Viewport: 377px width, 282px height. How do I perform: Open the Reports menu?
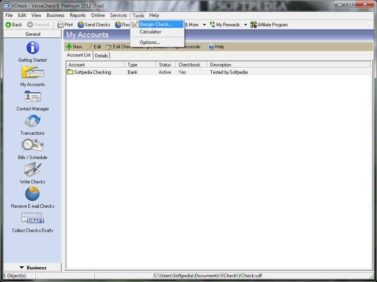(78, 15)
